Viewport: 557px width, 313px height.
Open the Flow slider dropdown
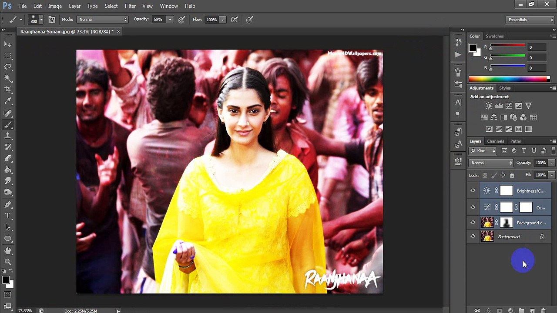223,20
